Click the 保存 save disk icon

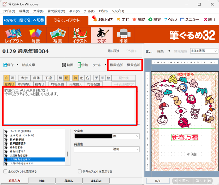click(x=5, y=65)
